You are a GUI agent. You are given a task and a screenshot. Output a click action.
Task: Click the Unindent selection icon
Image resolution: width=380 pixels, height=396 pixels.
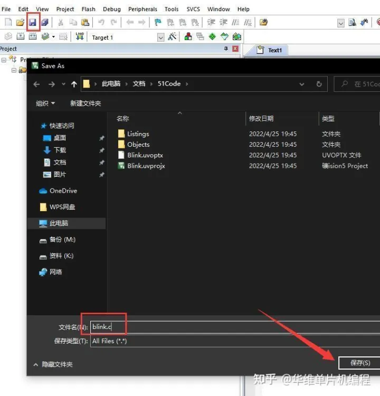(223, 22)
